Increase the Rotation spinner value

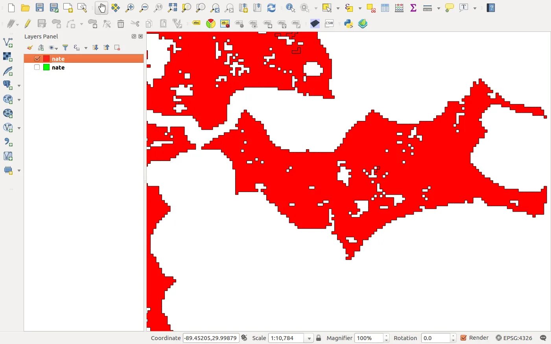tap(453, 336)
